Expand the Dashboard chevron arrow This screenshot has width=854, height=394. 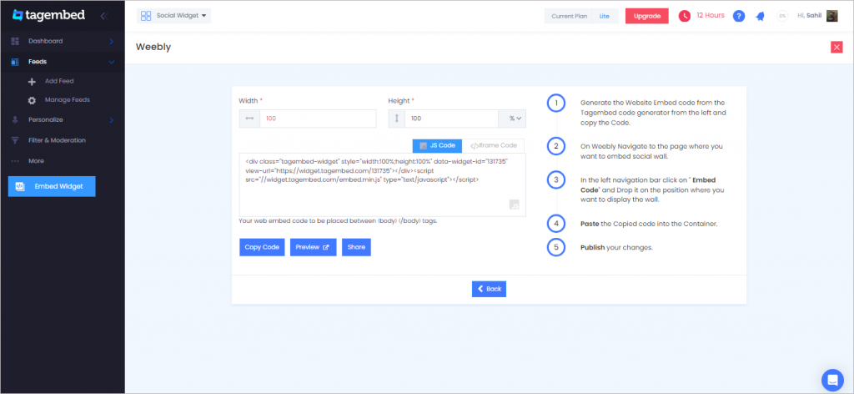pos(112,42)
